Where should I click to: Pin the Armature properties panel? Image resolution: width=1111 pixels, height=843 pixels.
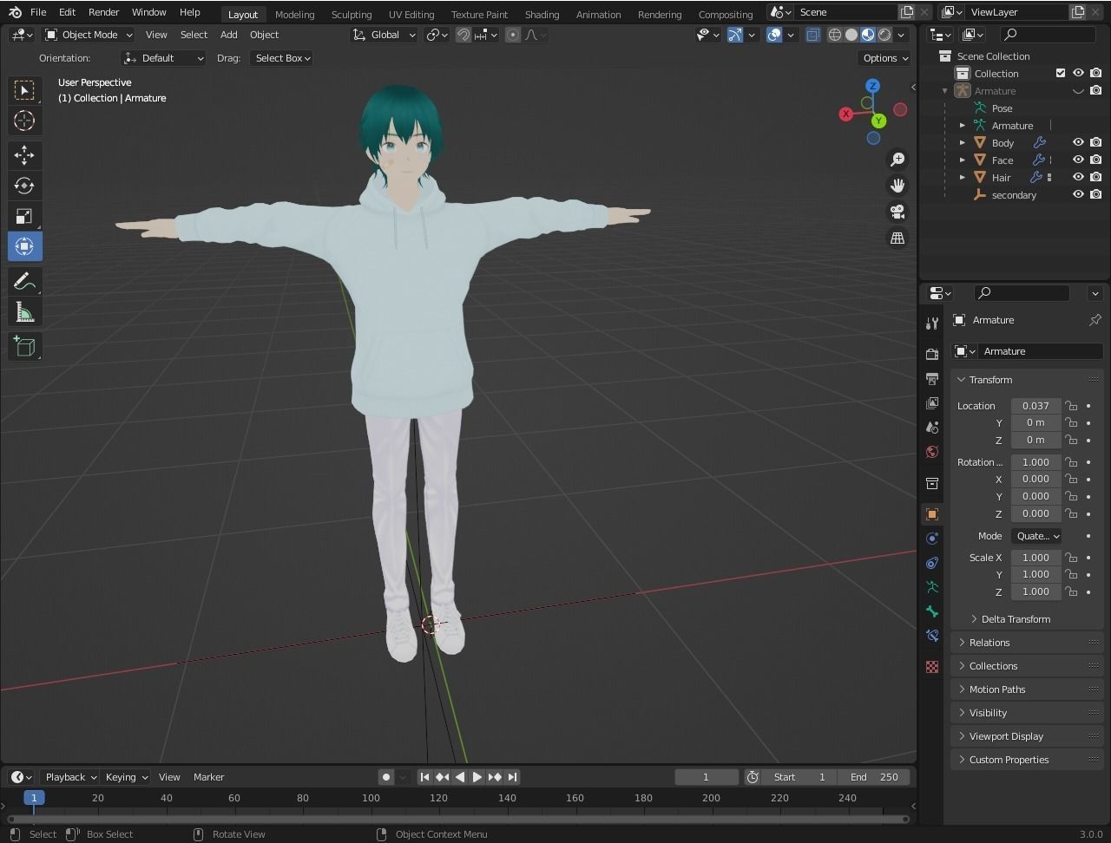pos(1095,320)
